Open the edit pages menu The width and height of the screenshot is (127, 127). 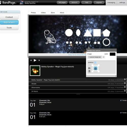62,3
